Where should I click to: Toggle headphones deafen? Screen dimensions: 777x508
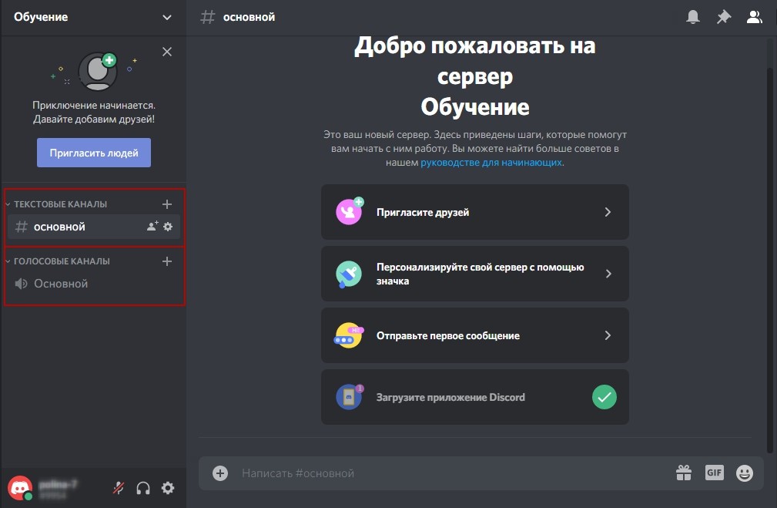[142, 487]
